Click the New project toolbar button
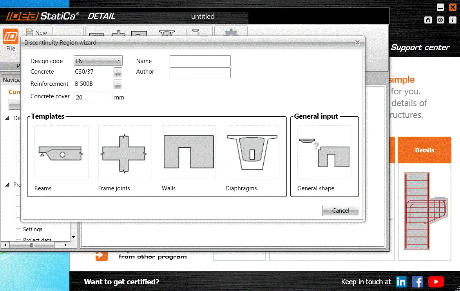The height and width of the screenshot is (291, 460). (37, 32)
